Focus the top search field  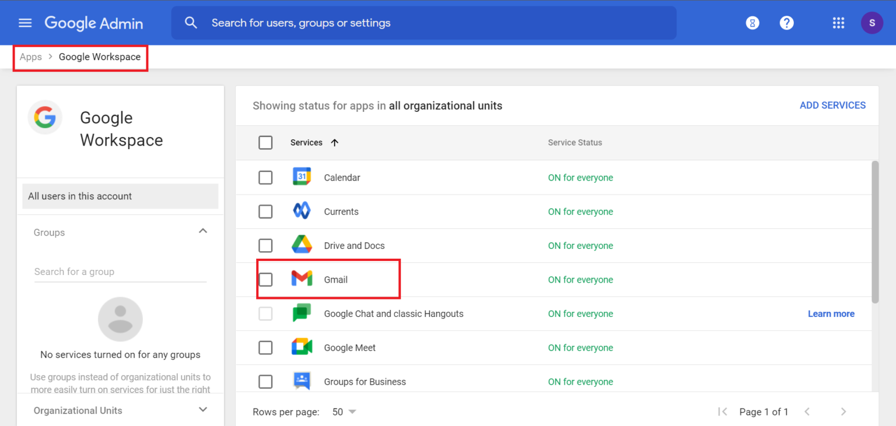pos(424,23)
